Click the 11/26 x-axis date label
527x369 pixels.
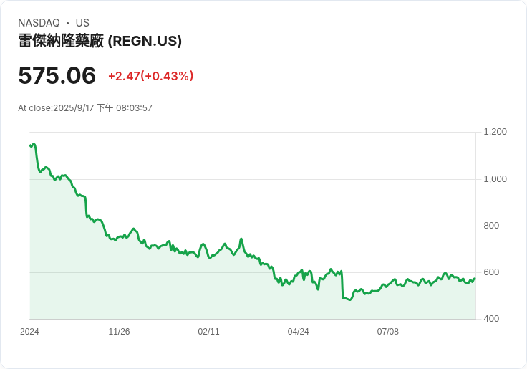click(119, 332)
